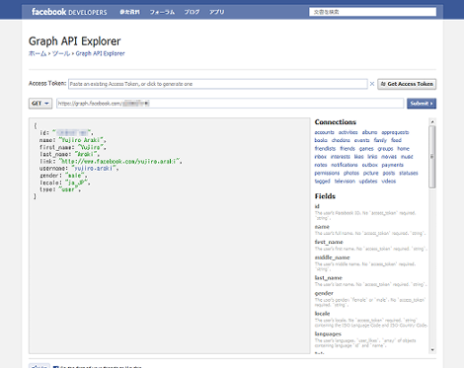Clear the access token with the X icon
This screenshot has width=464, height=368.
coord(372,84)
